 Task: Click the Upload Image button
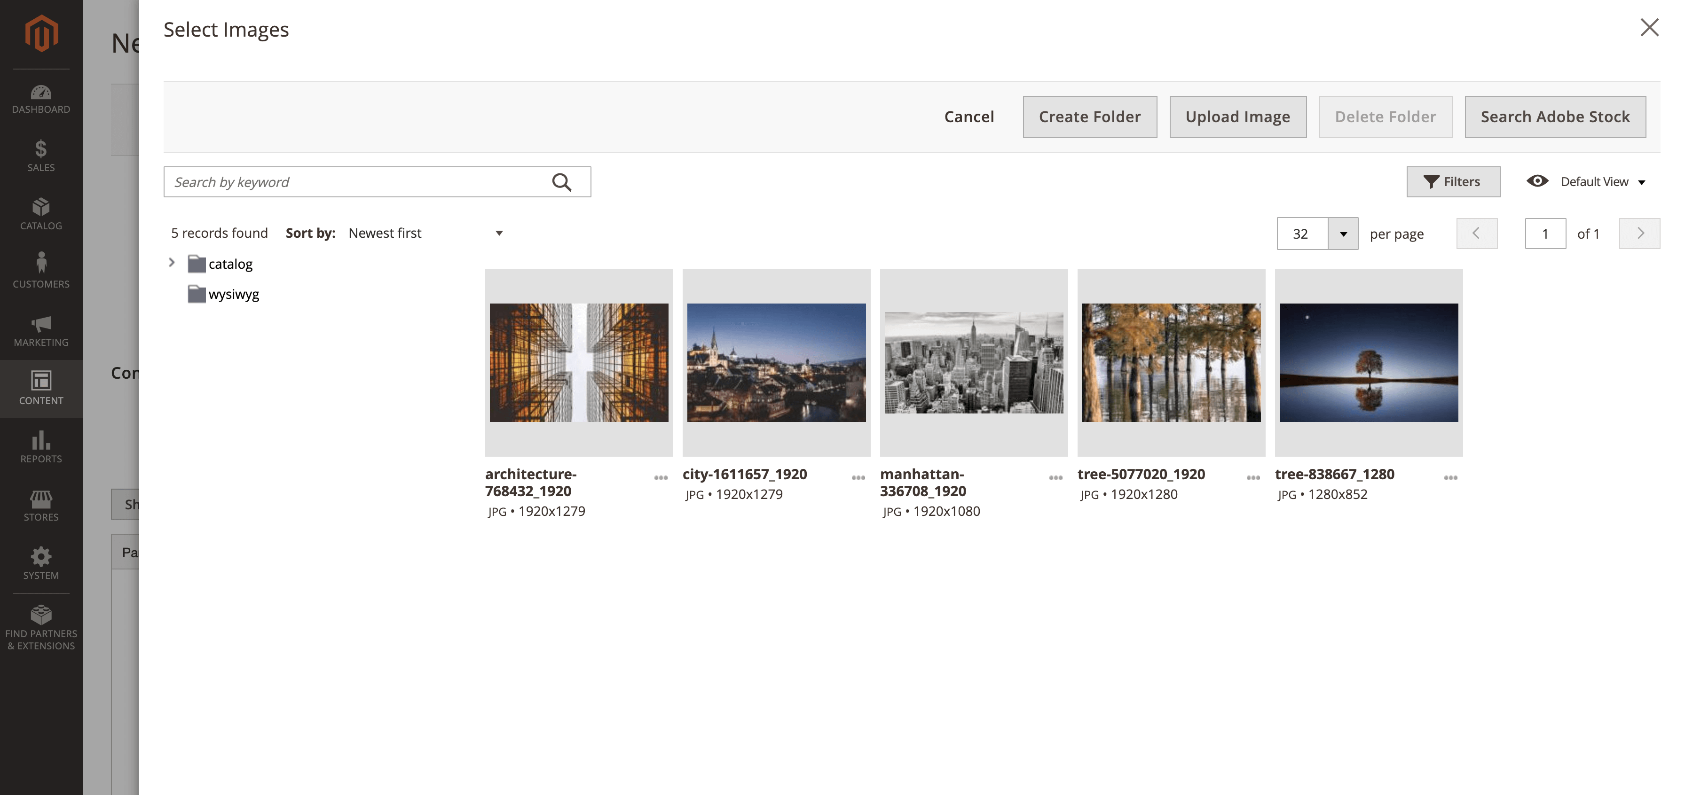(x=1237, y=117)
